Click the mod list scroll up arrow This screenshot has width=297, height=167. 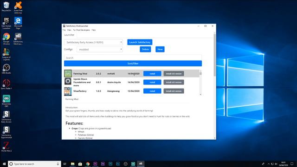tap(200, 71)
